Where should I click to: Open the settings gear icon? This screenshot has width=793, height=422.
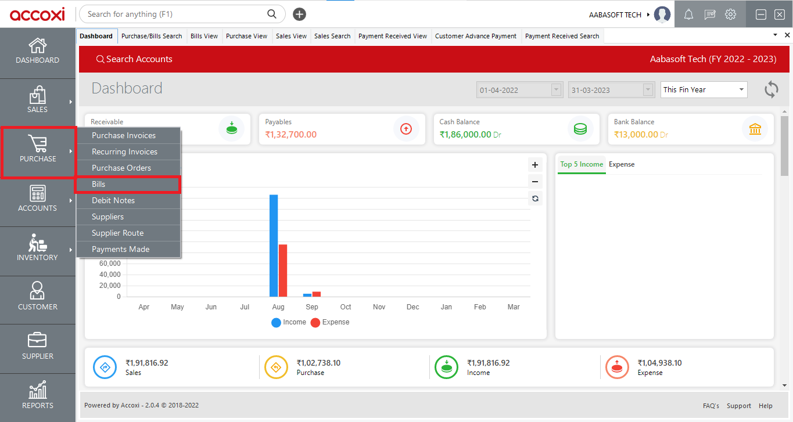(730, 14)
